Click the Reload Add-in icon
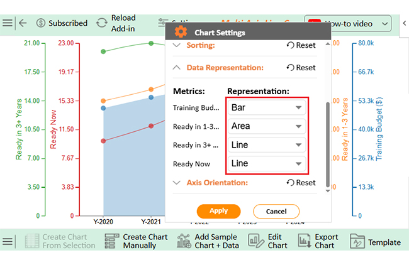The image size is (409, 265). click(101, 23)
